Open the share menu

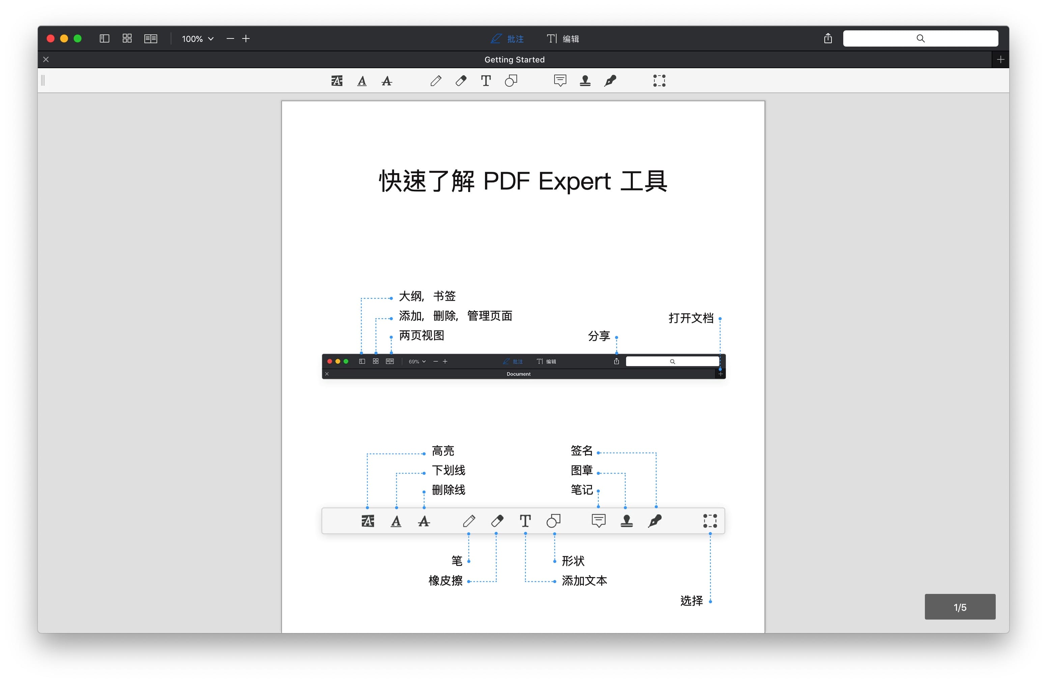point(827,39)
